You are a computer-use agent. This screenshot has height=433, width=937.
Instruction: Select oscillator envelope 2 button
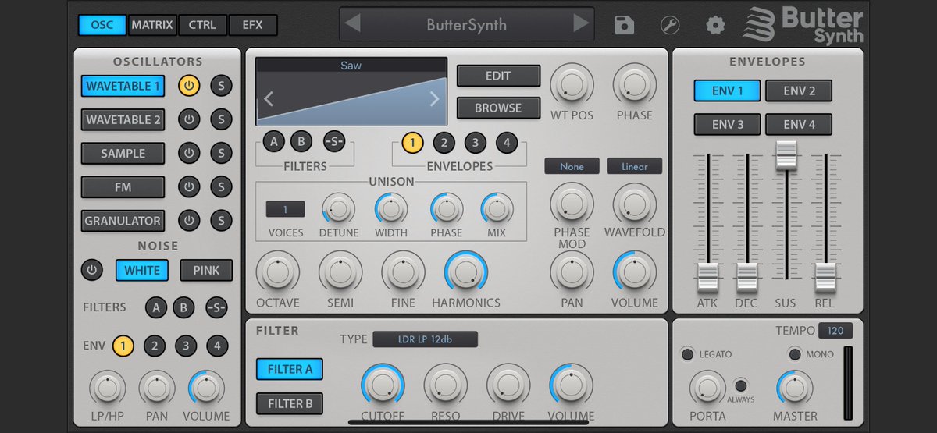(x=444, y=143)
